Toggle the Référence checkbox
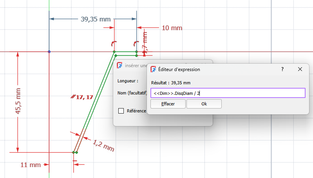Image resolution: width=313 pixels, height=178 pixels. tap(121, 111)
